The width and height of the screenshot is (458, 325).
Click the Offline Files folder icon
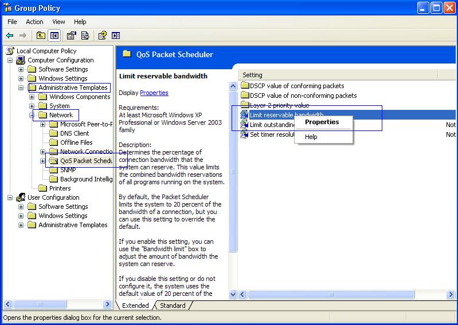53,142
